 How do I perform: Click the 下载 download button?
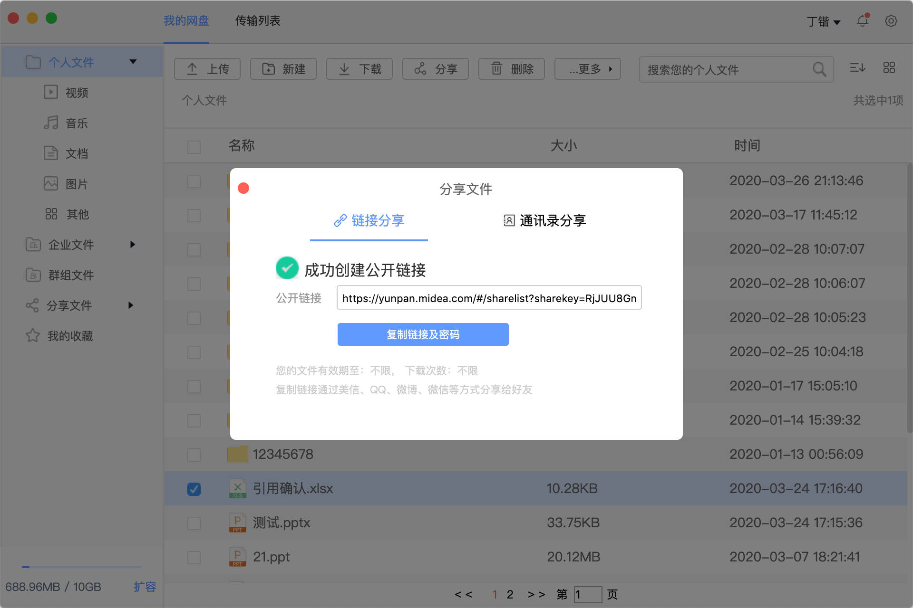tap(359, 69)
